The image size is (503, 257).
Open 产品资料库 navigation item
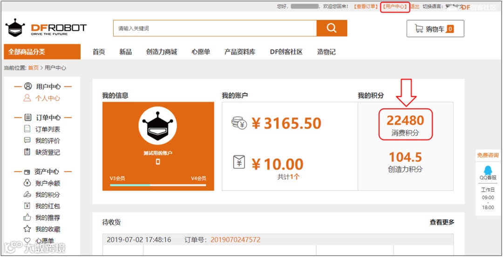[x=240, y=52]
